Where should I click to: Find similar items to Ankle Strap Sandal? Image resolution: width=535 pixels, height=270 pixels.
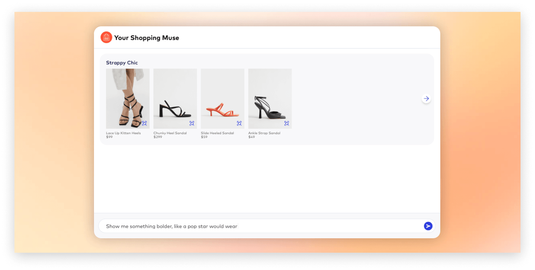tap(287, 123)
